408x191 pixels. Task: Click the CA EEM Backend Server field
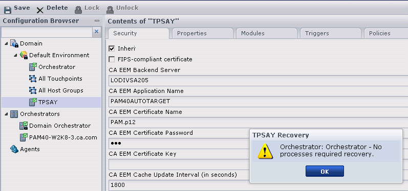(258, 81)
